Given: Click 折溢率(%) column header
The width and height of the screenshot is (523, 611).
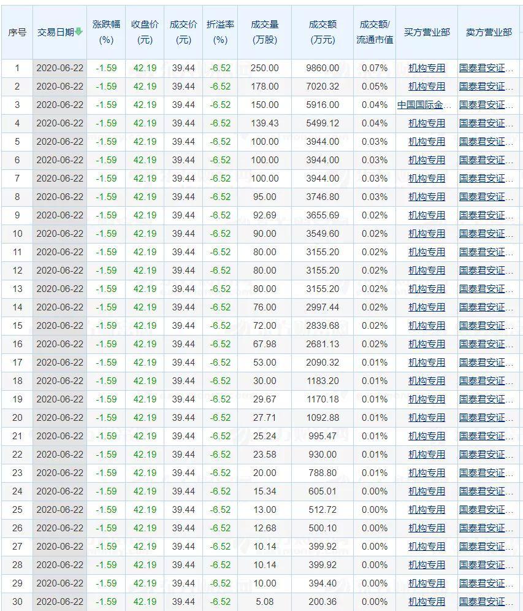Looking at the screenshot, I should pos(220,33).
